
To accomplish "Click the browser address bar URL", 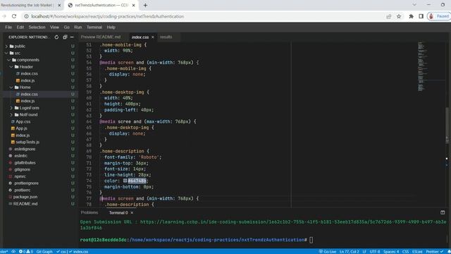I will click(x=108, y=16).
